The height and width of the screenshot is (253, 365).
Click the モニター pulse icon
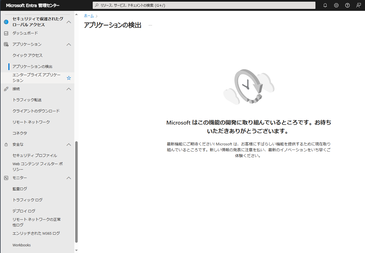6,178
